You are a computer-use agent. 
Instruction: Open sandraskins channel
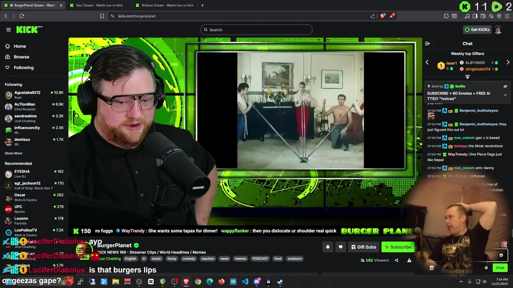pos(34,118)
